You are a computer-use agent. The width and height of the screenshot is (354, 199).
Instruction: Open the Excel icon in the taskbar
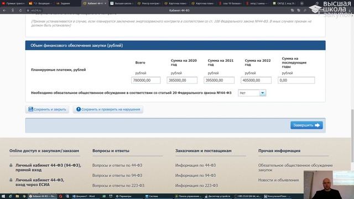click(x=104, y=196)
